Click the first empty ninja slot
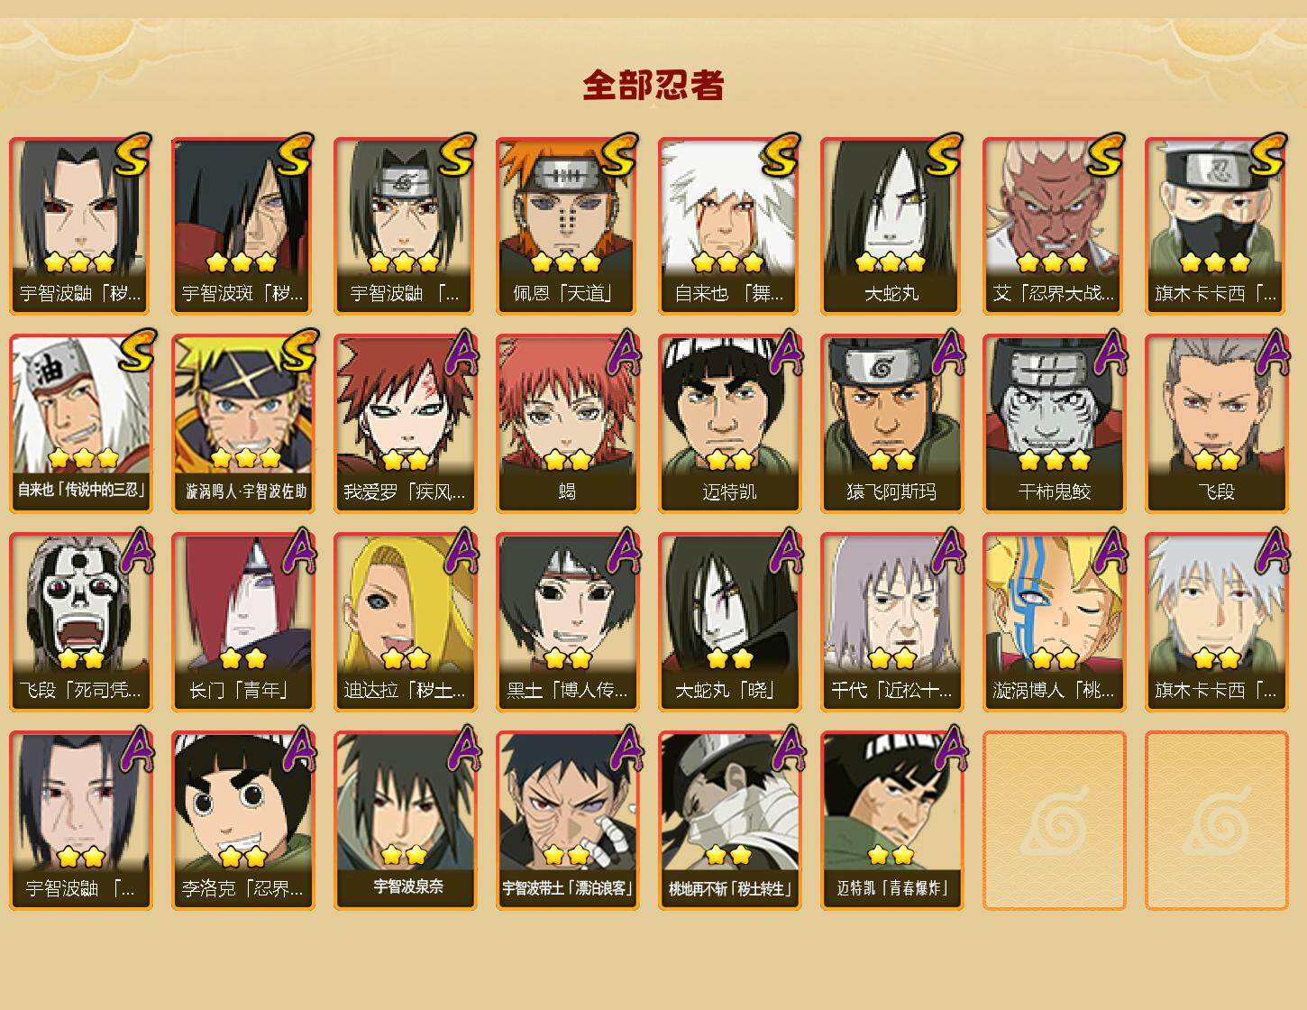The width and height of the screenshot is (1307, 1010). pos(1054,821)
